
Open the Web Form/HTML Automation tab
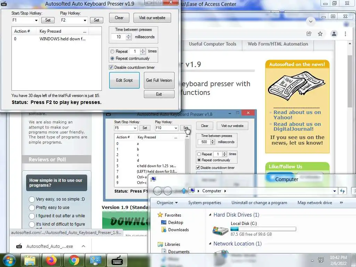(278, 44)
